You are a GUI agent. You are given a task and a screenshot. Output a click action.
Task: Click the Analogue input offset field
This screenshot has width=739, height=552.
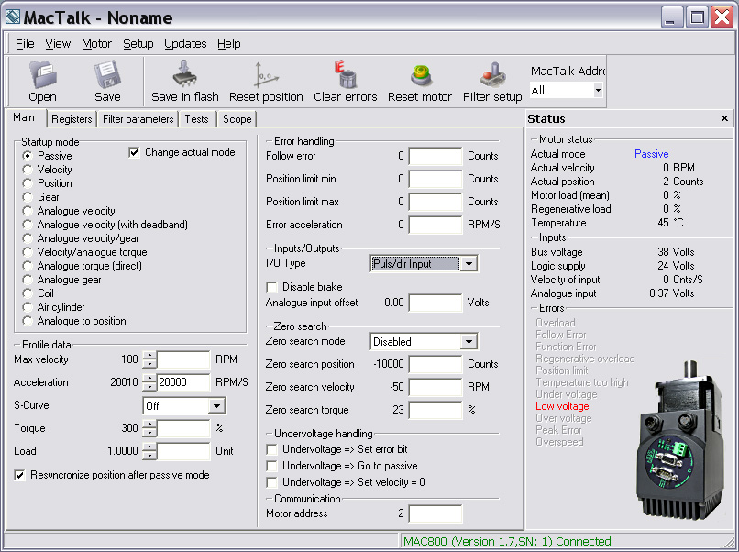click(435, 303)
